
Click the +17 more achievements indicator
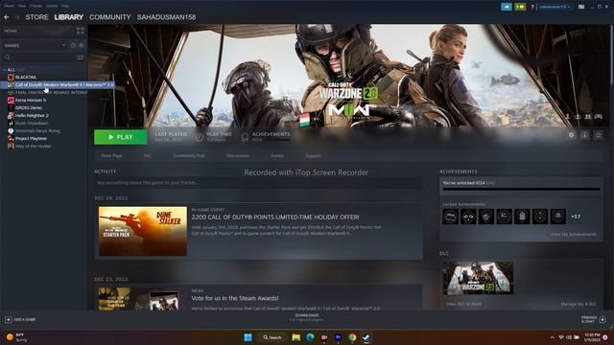(576, 217)
